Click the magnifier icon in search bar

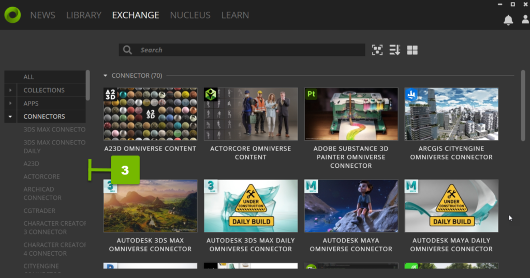[127, 50]
